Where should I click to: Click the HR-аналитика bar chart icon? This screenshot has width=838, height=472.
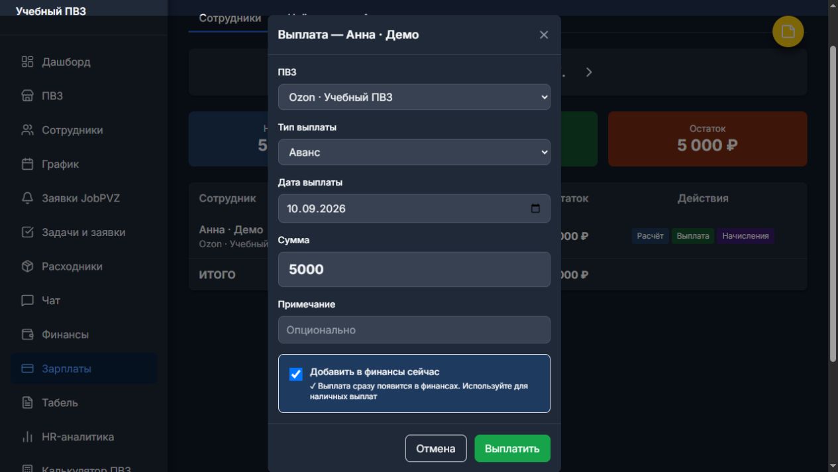click(x=27, y=437)
